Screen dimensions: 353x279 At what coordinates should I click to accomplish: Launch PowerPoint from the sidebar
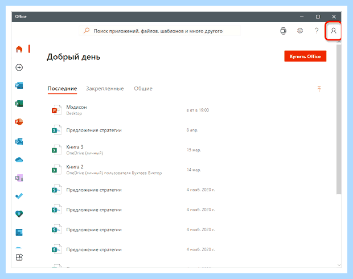pos(19,122)
